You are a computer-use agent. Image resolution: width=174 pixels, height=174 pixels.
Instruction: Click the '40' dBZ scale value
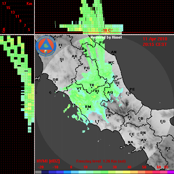(129, 167)
